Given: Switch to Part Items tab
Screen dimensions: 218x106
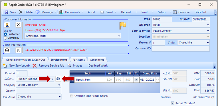Looking at the screenshot, I should pos(78,60).
